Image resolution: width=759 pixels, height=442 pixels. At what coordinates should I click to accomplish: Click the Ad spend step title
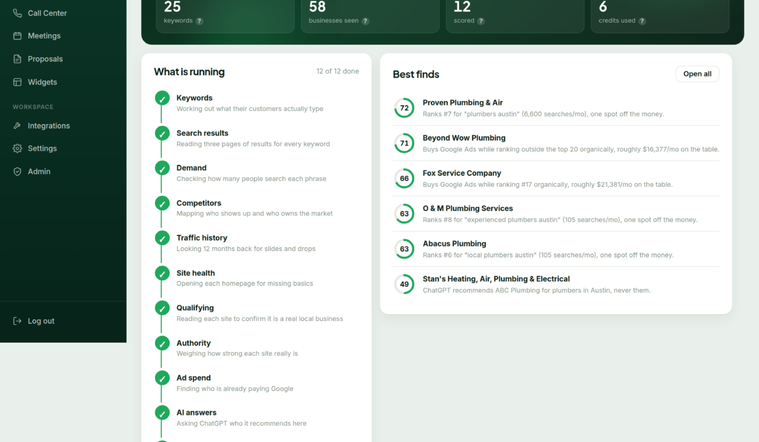coord(194,378)
